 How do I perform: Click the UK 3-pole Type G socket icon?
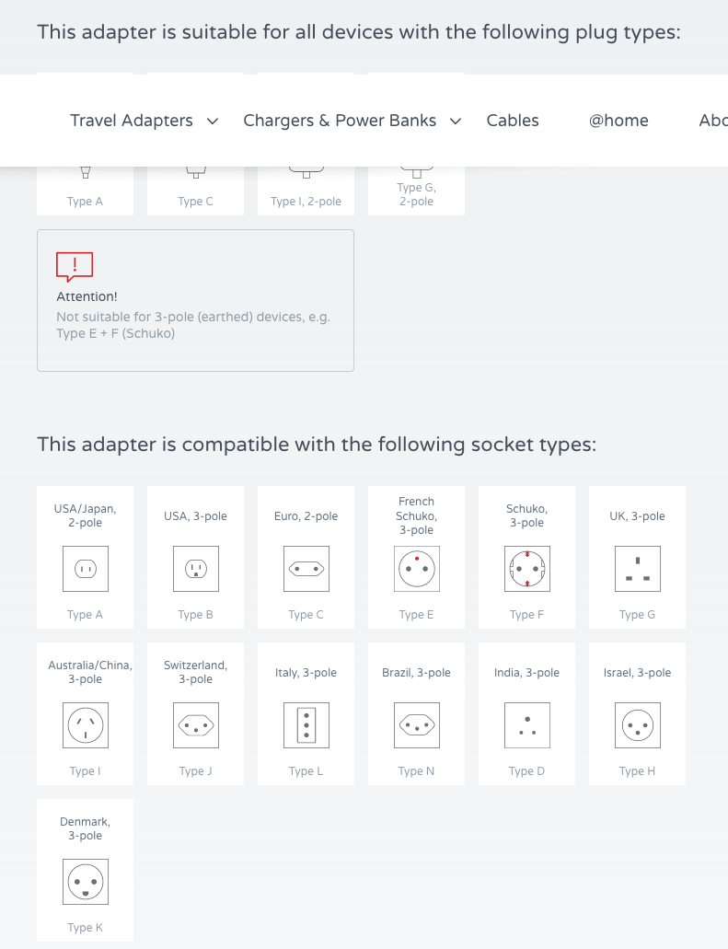(x=637, y=569)
